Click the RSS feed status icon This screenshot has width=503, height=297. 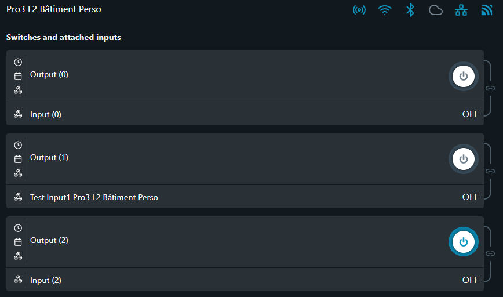click(486, 10)
